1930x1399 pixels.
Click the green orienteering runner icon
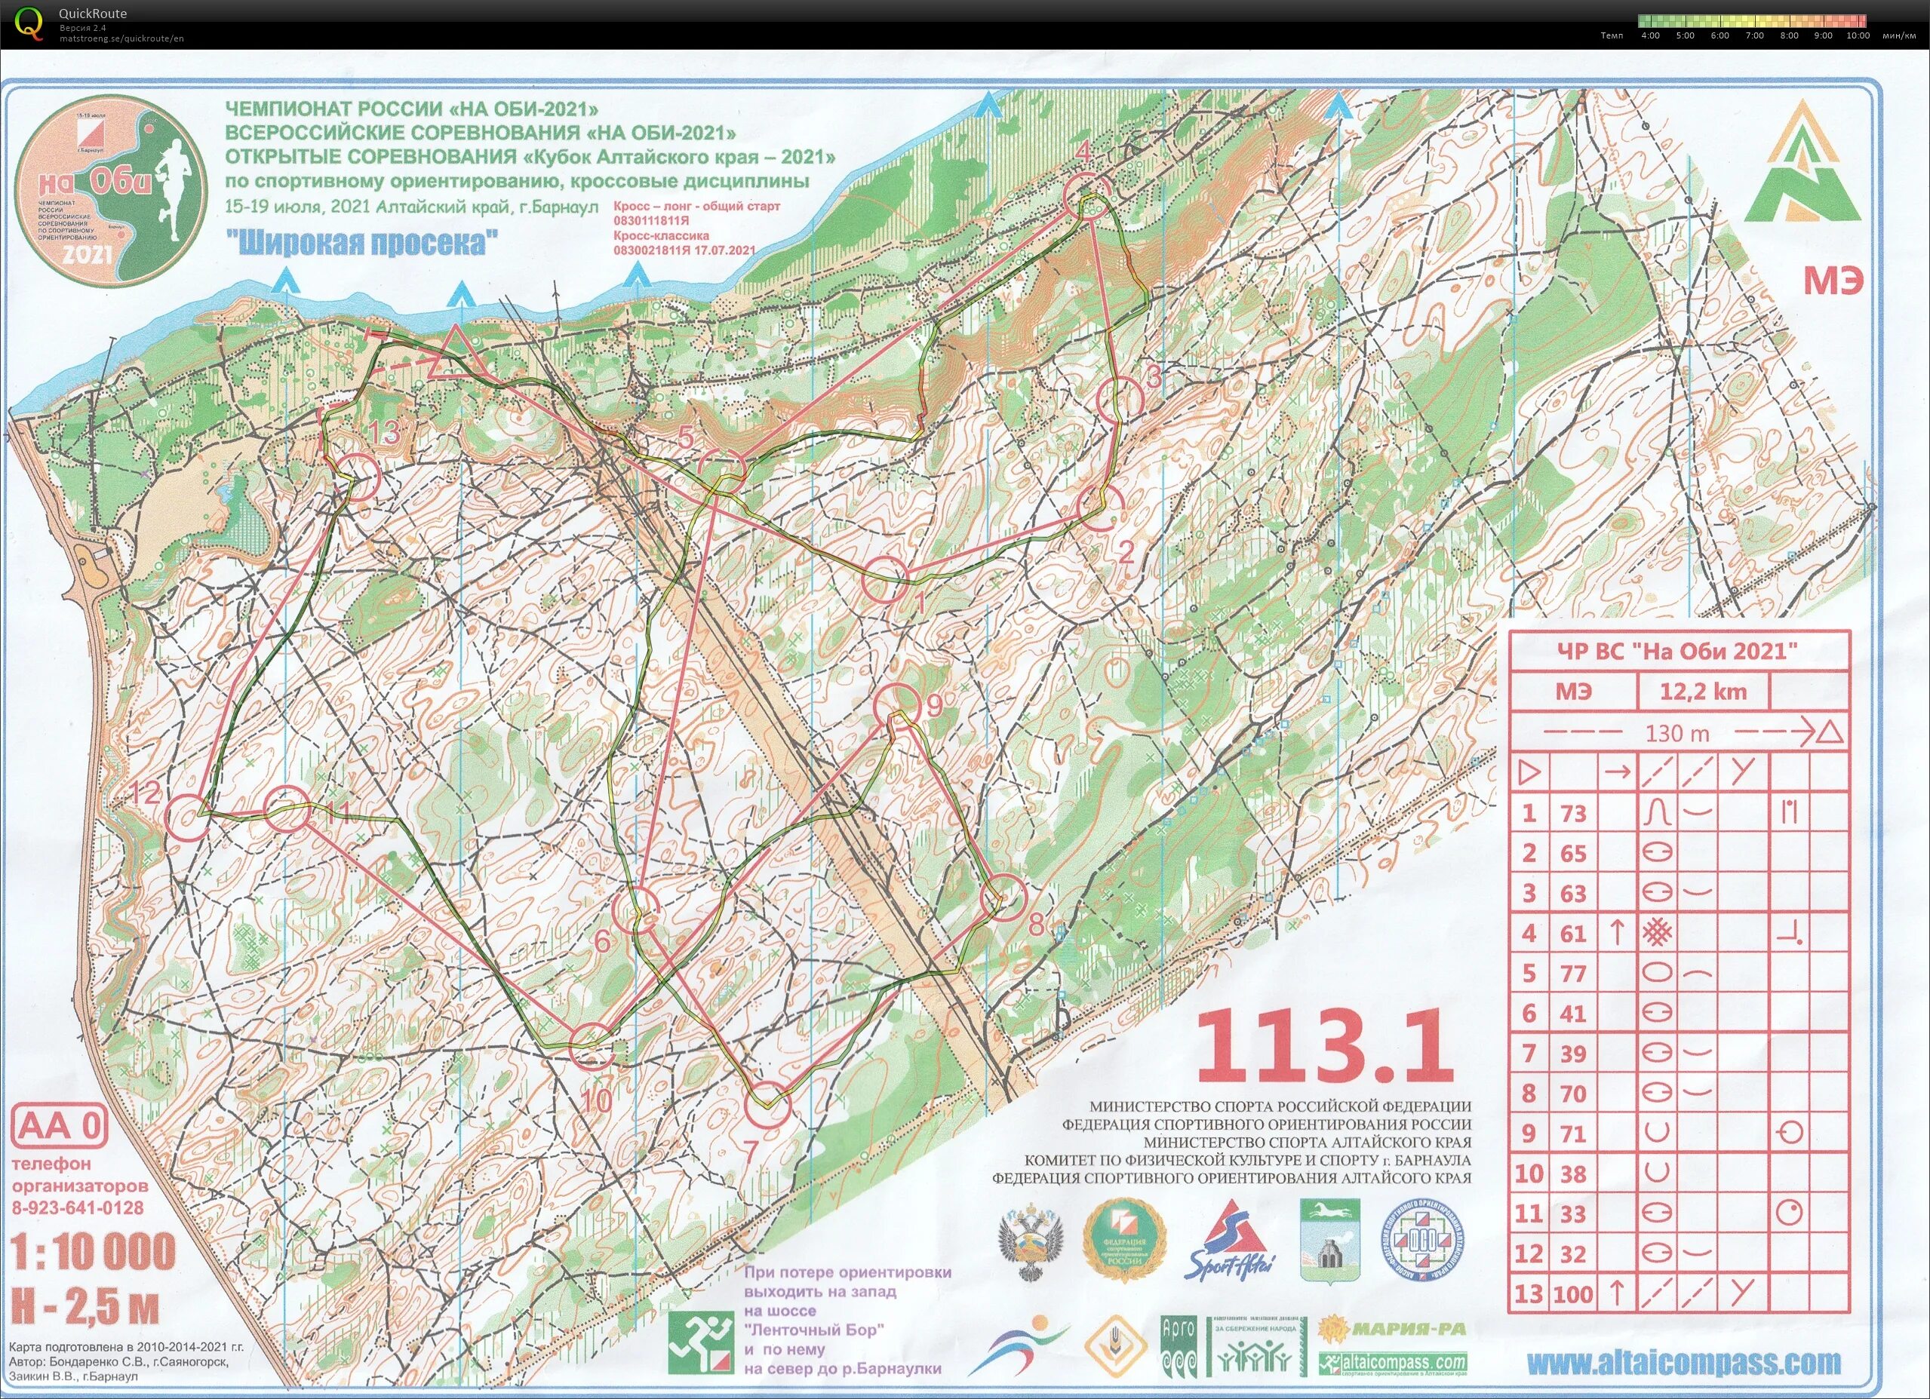point(700,1344)
